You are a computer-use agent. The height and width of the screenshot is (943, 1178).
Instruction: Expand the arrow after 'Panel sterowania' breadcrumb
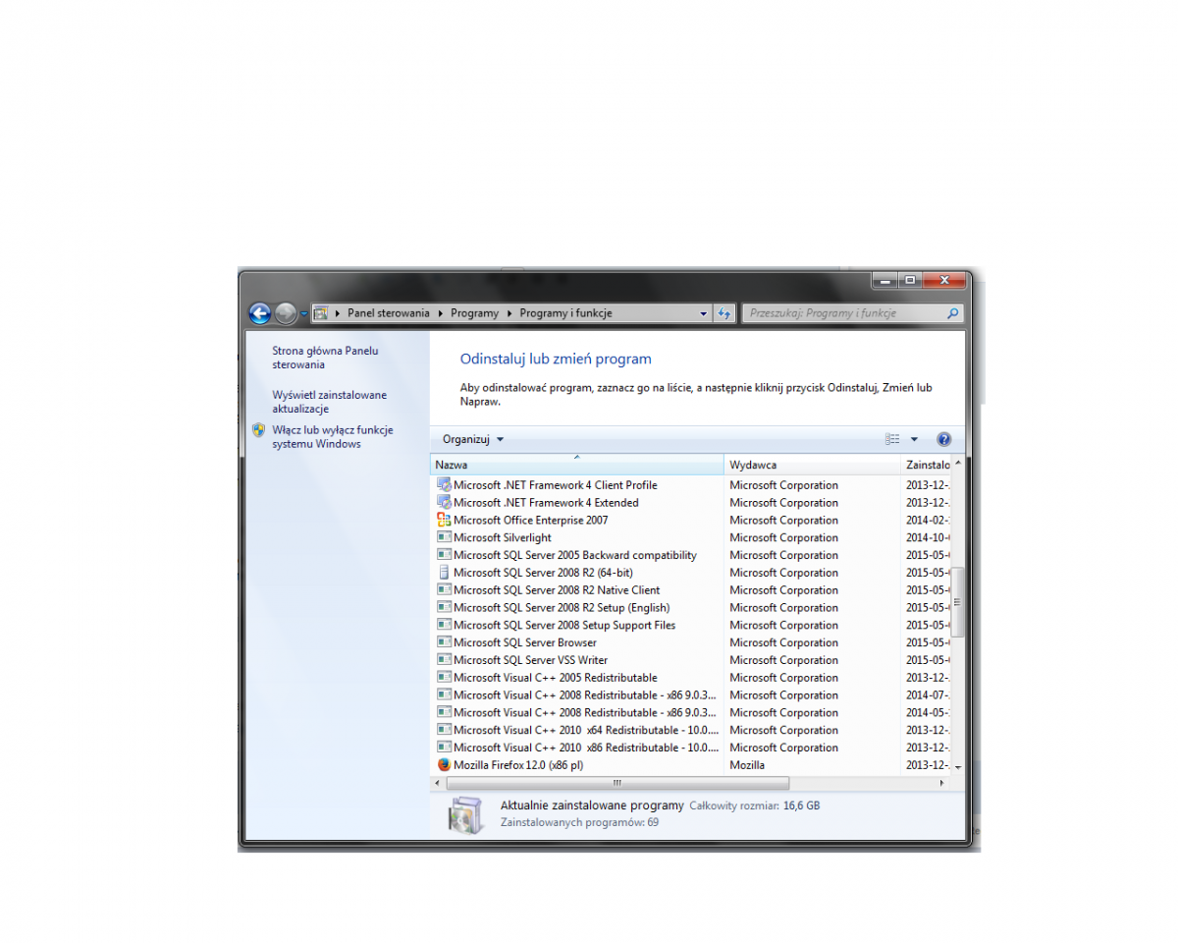(x=440, y=313)
